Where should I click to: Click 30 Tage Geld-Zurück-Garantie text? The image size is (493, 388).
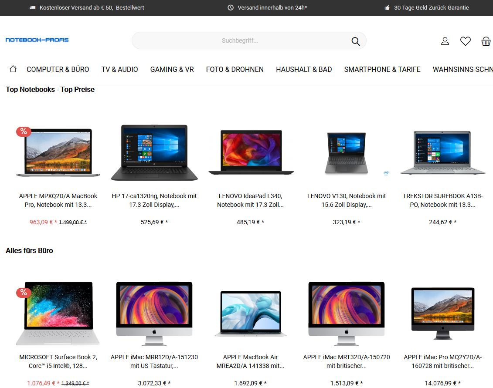[432, 7]
